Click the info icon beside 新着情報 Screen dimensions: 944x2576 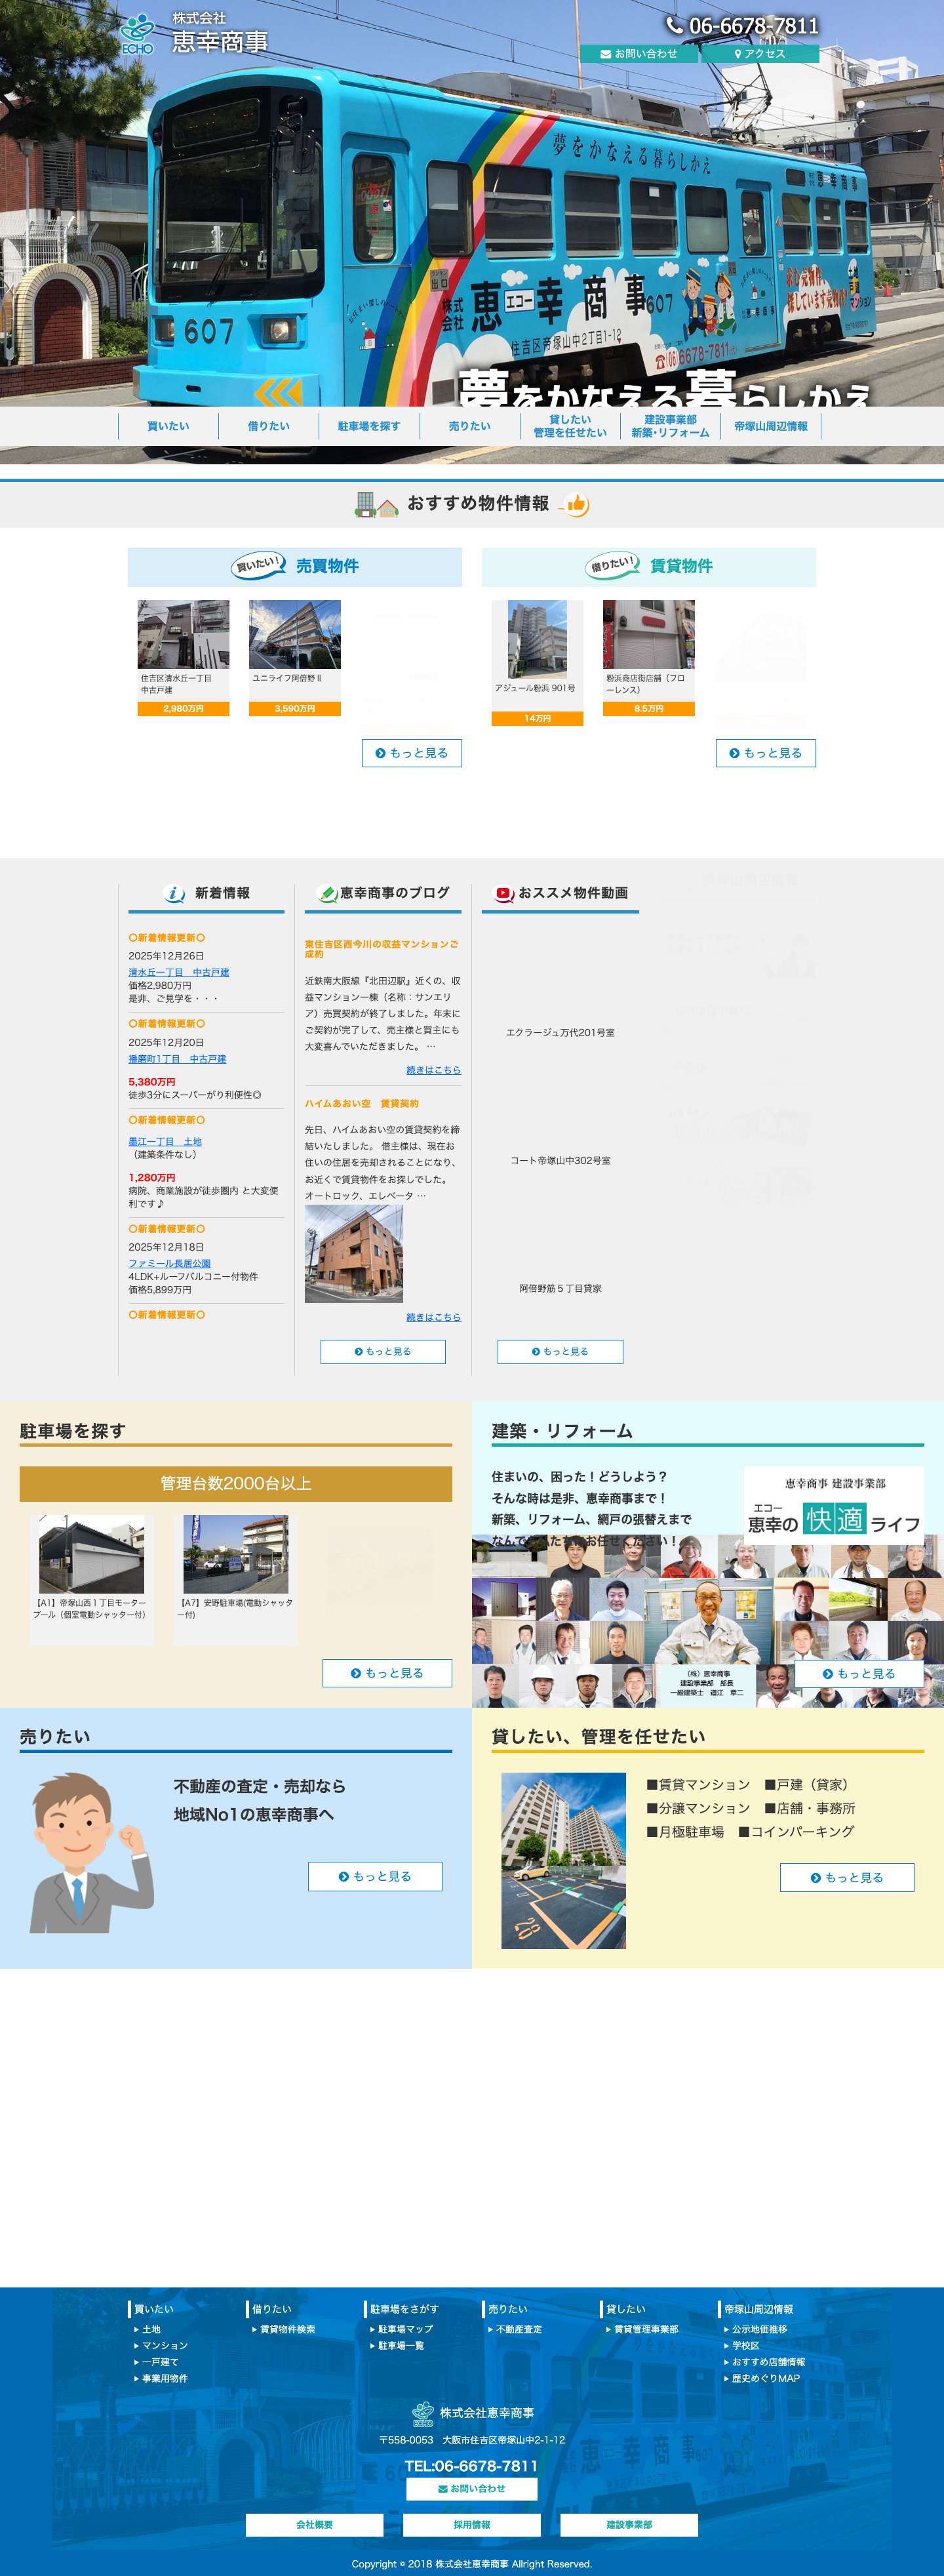[x=175, y=894]
